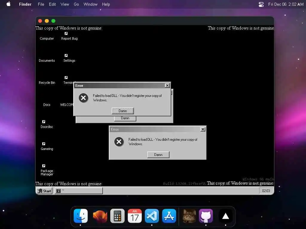Click the date and time in menu bar

click(x=286, y=4)
